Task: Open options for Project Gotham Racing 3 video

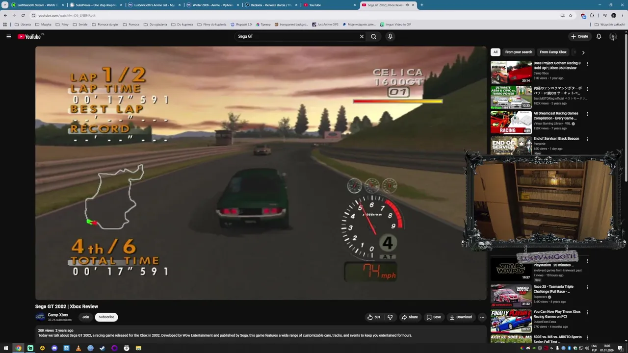Action: [x=587, y=64]
